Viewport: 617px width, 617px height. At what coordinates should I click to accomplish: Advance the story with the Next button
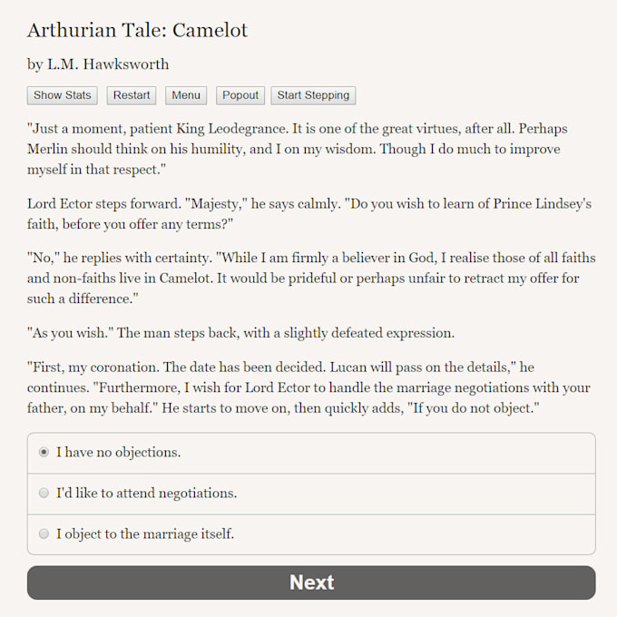coord(311,583)
